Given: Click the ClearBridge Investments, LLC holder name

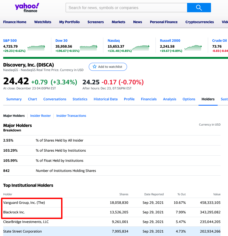Looking at the screenshot, I should pos(26,222).
